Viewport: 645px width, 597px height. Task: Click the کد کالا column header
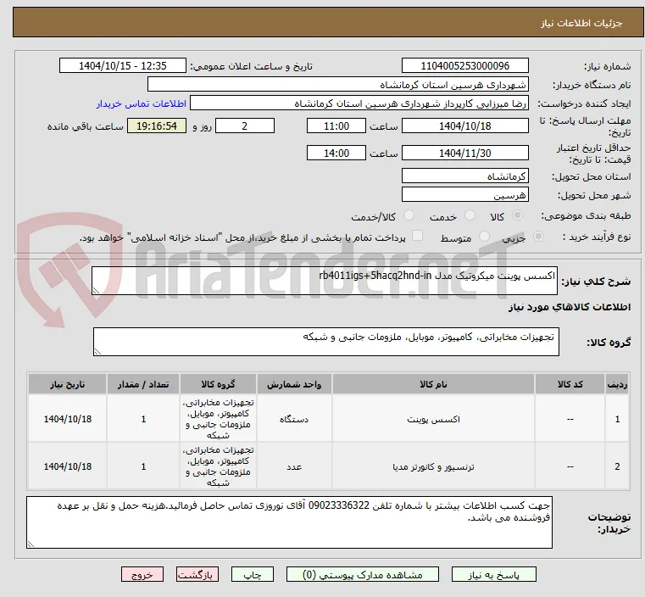(x=570, y=384)
